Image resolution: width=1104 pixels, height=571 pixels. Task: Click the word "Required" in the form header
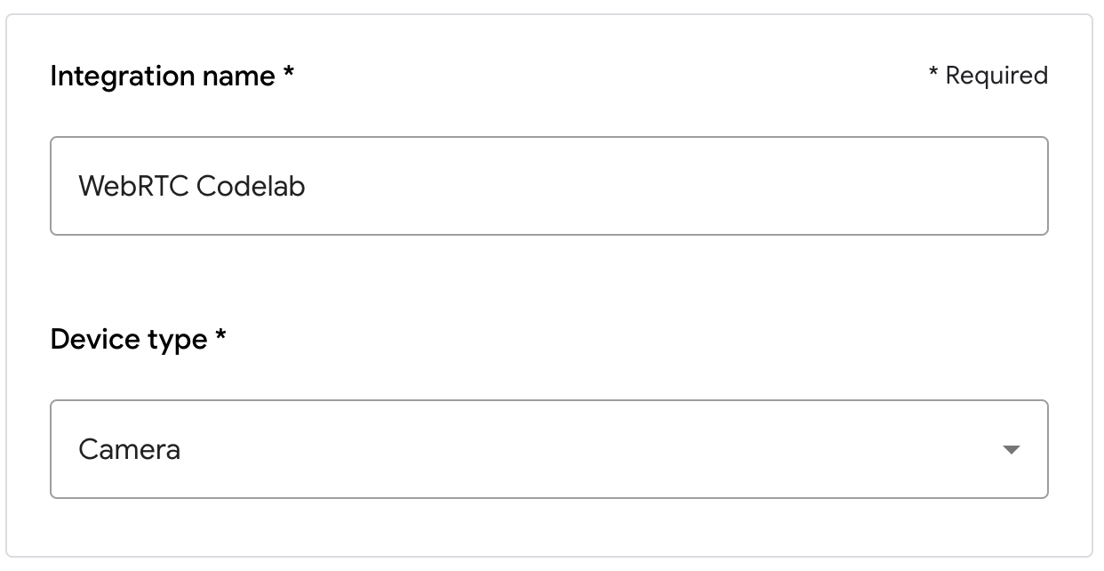click(x=996, y=76)
